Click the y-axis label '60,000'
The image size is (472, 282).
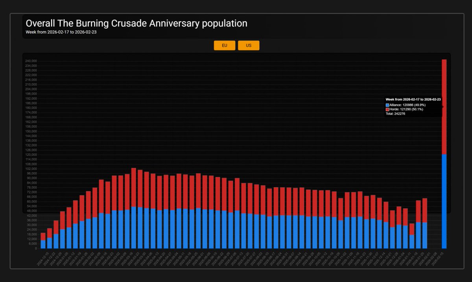point(31,201)
